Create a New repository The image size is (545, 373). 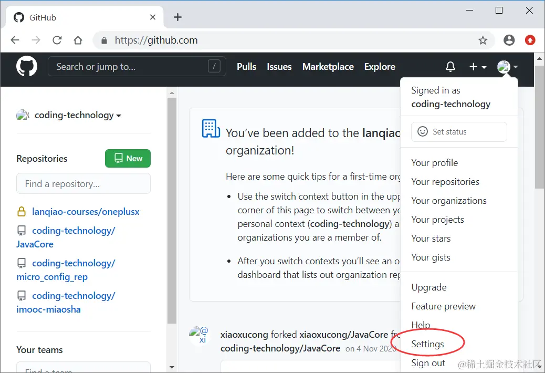(128, 159)
